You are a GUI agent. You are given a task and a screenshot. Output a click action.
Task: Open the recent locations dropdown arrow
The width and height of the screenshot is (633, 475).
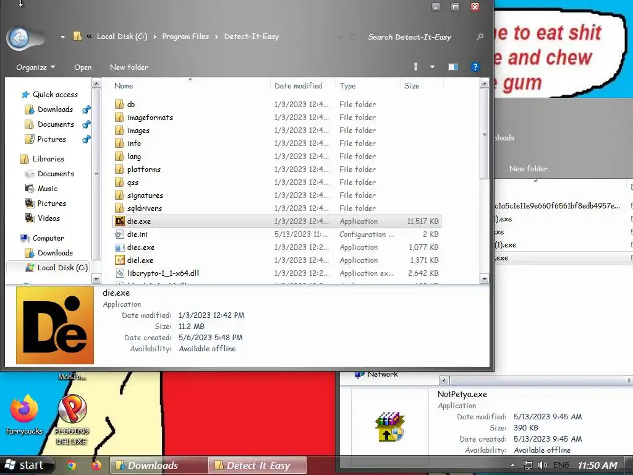pos(62,36)
